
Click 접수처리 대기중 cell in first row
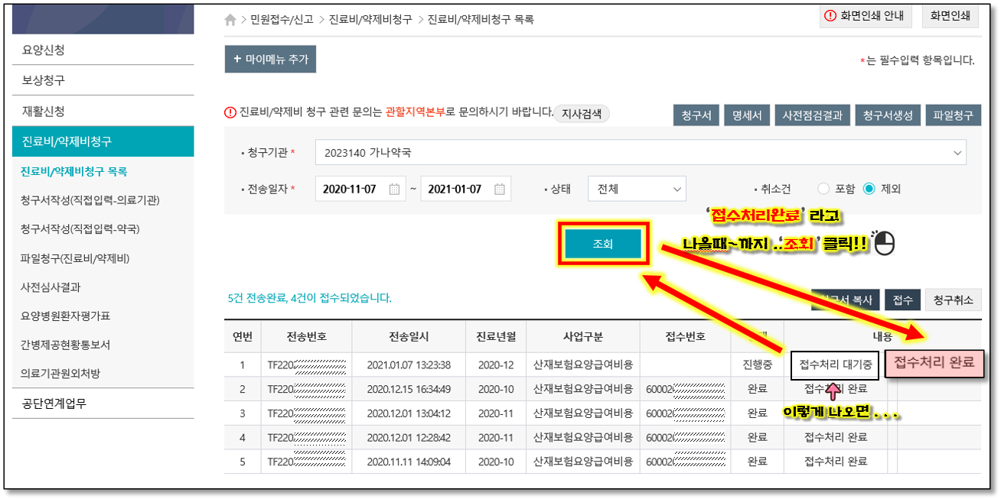835,365
